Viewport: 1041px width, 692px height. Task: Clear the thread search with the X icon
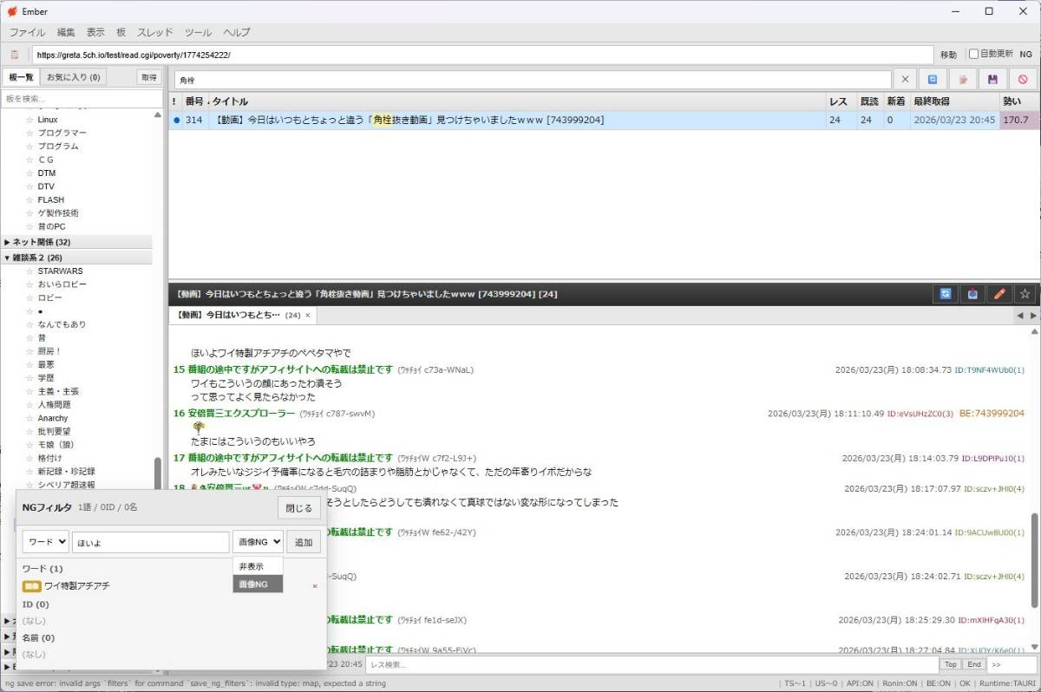pyautogui.click(x=905, y=80)
